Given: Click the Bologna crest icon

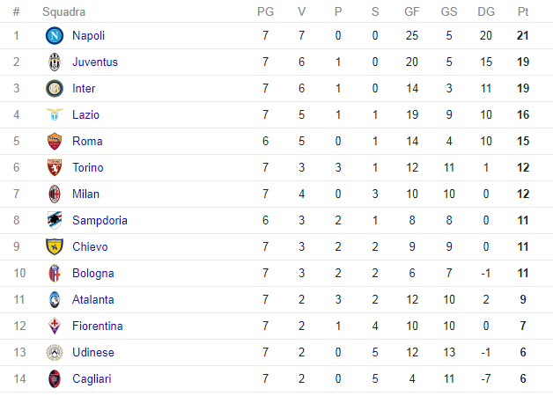Looking at the screenshot, I should pos(55,274).
